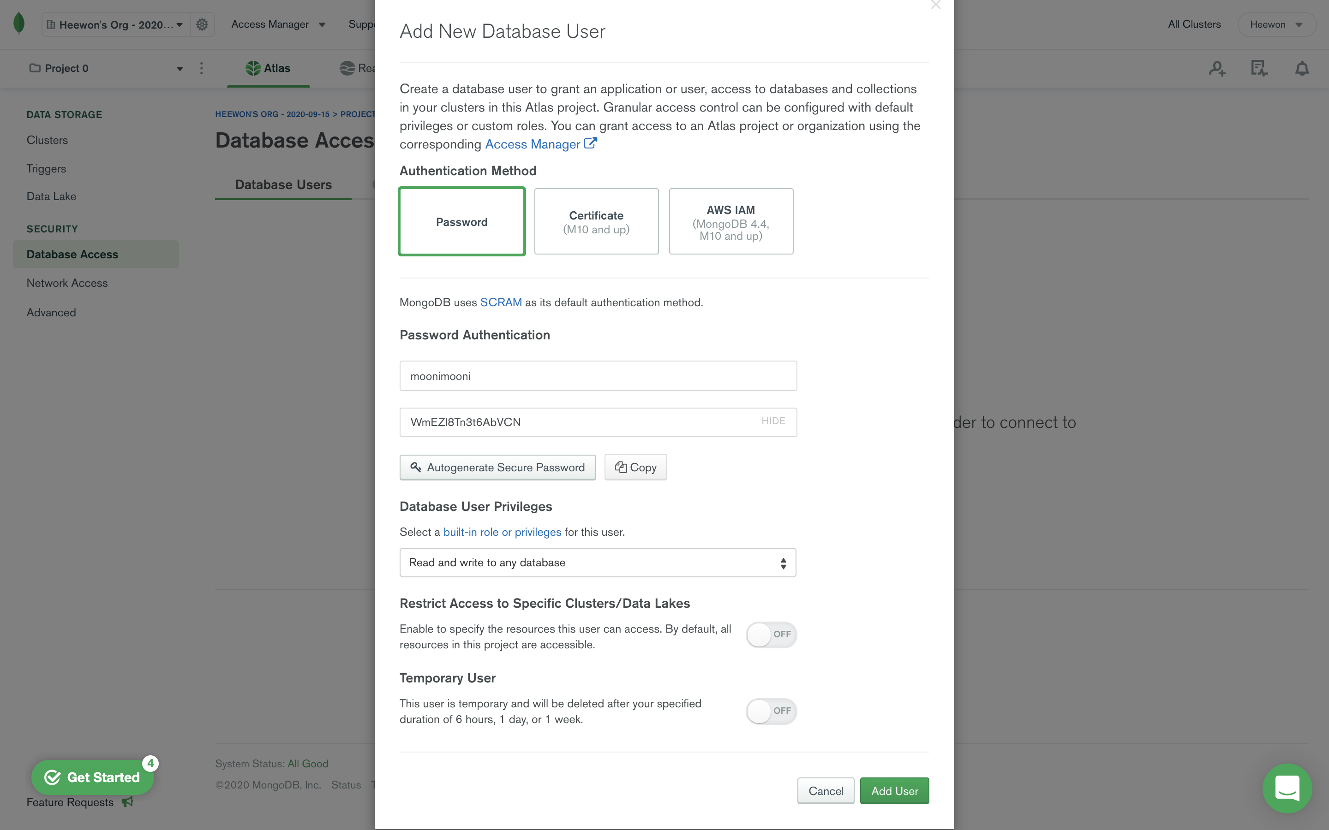
Task: Click Autogenerate Secure Password button
Action: coord(497,468)
